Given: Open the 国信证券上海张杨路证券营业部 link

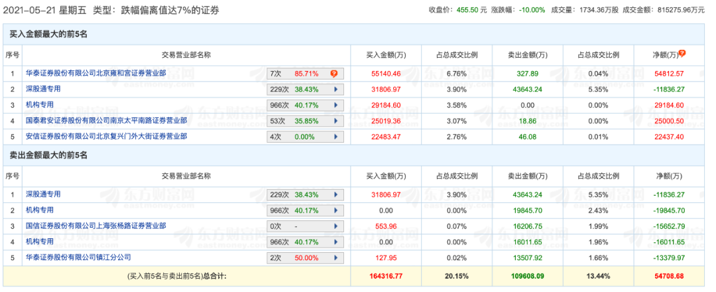Looking at the screenshot, I should click(x=95, y=226).
